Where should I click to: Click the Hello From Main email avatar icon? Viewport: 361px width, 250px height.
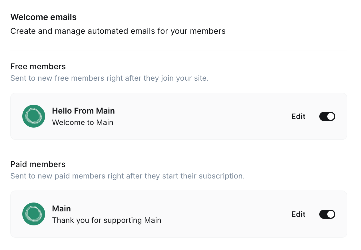click(34, 116)
